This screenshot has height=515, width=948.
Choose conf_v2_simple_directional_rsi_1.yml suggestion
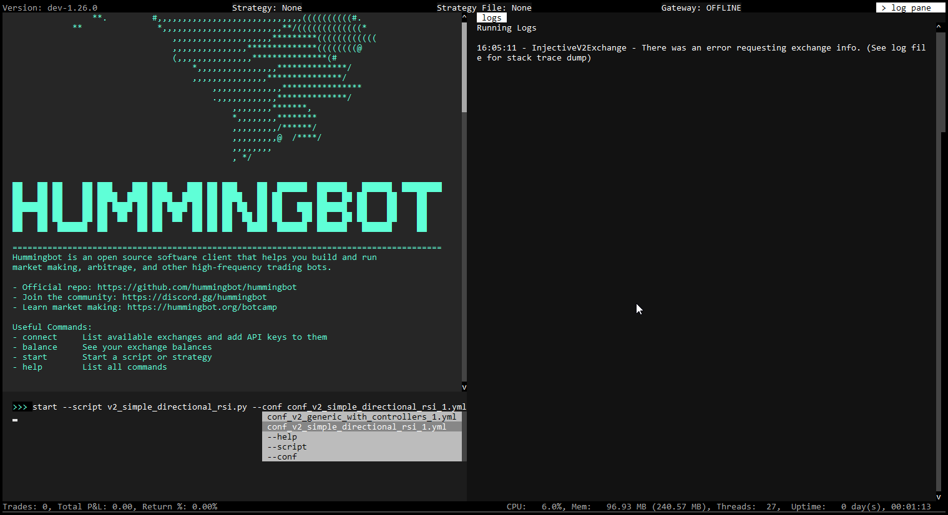pyautogui.click(x=356, y=427)
